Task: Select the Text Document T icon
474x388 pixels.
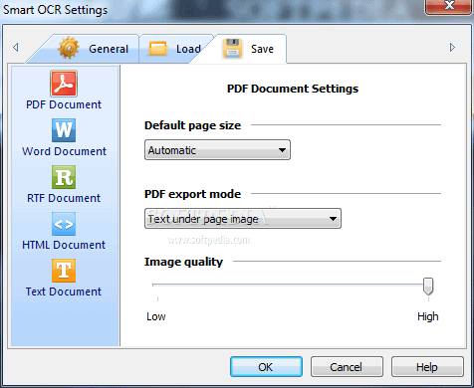Action: pos(64,271)
